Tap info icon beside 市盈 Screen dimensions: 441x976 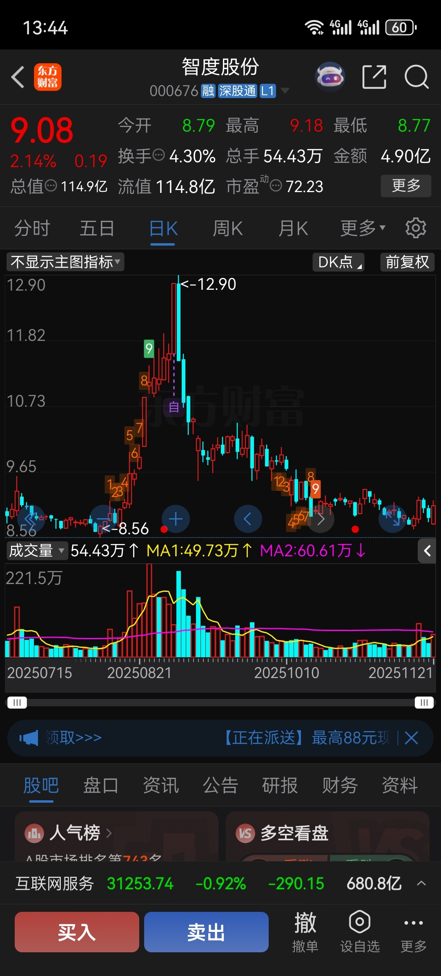point(276,186)
